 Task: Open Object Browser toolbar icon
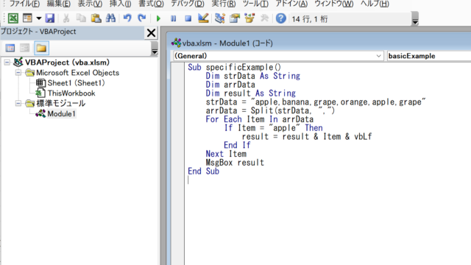click(249, 18)
